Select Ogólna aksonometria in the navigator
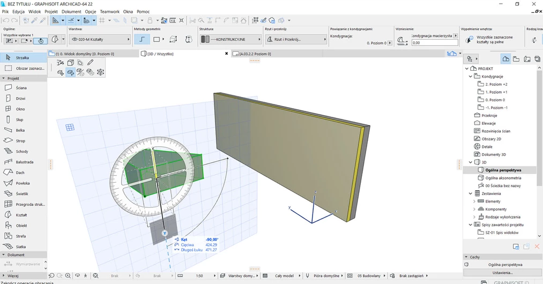Image resolution: width=543 pixels, height=284 pixels. coord(503,178)
